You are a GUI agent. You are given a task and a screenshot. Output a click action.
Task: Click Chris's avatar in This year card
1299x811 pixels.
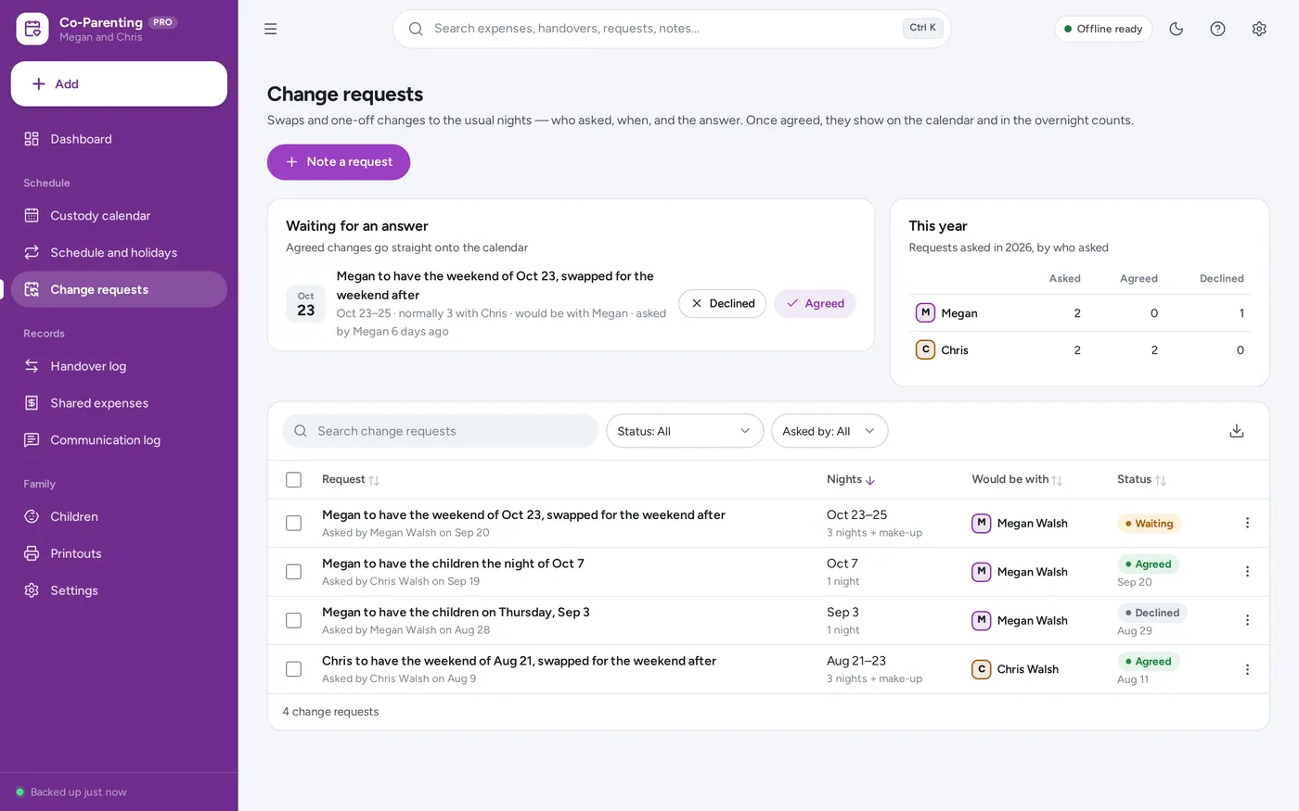(x=925, y=349)
